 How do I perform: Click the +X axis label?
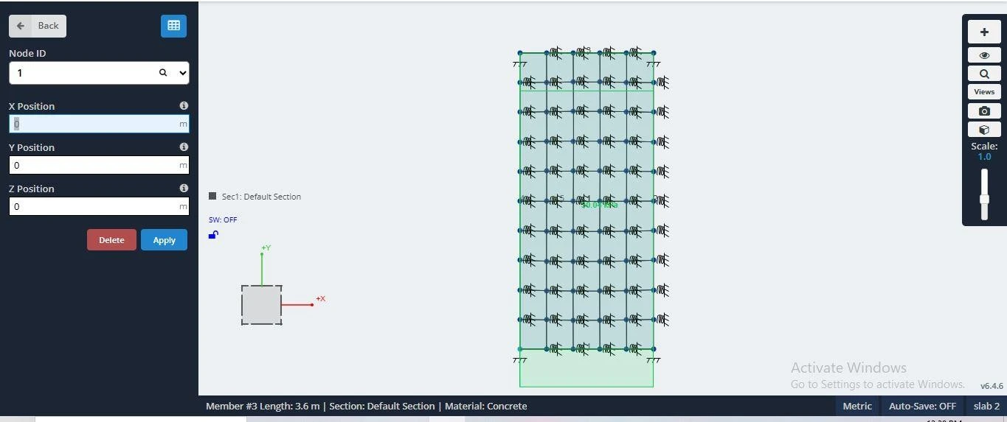coord(321,298)
